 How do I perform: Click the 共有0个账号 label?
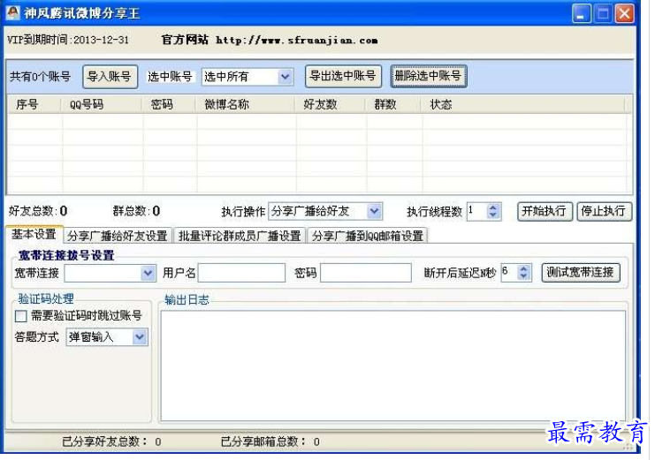pos(40,77)
